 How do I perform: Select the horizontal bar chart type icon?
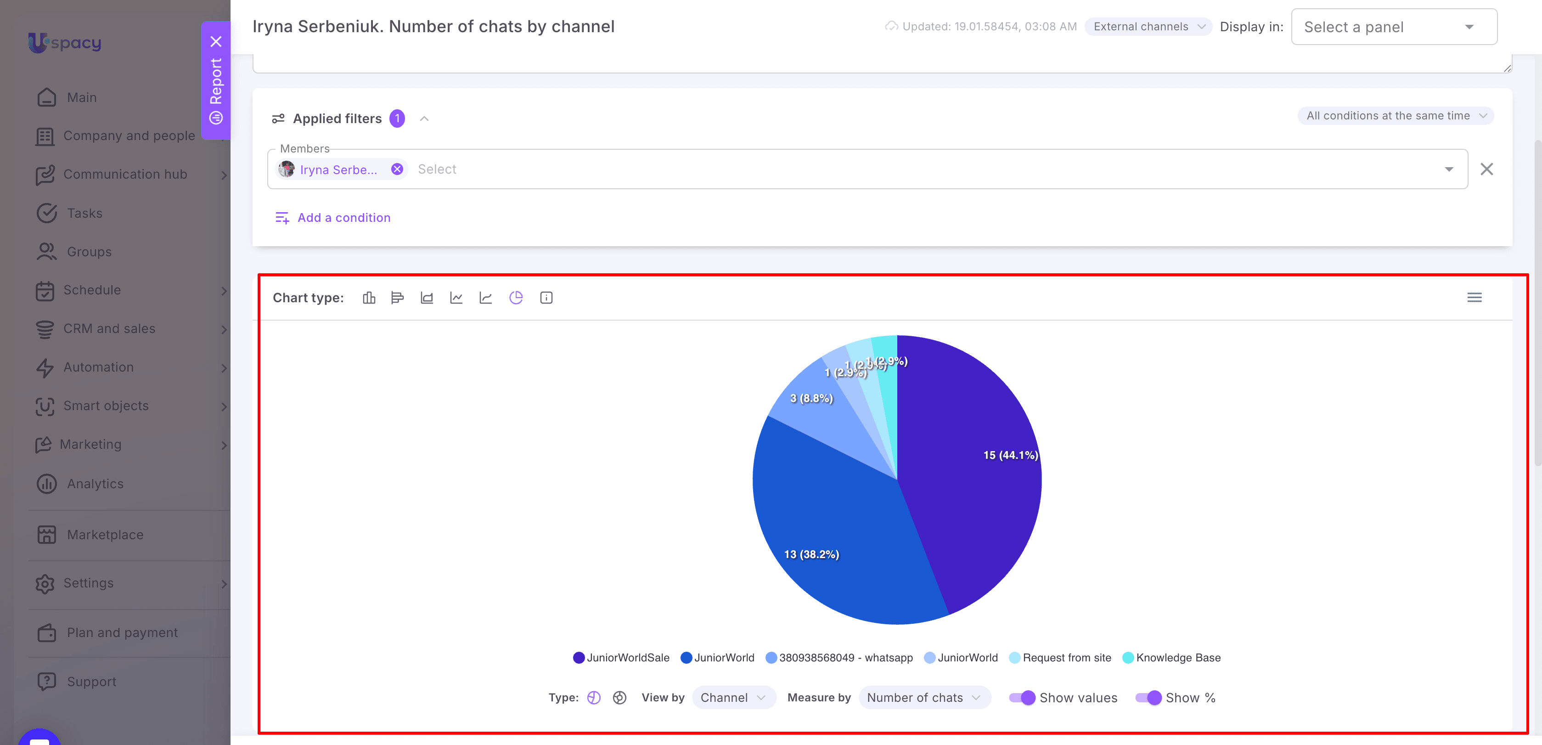coord(398,298)
